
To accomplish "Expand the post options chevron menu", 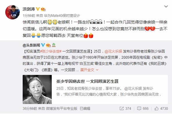I will 166,6.
